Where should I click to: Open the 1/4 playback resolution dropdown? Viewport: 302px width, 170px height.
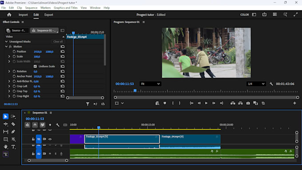tap(256, 84)
